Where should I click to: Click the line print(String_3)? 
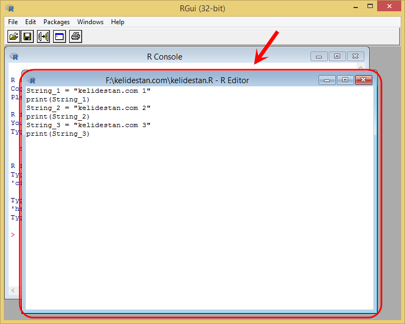point(58,134)
